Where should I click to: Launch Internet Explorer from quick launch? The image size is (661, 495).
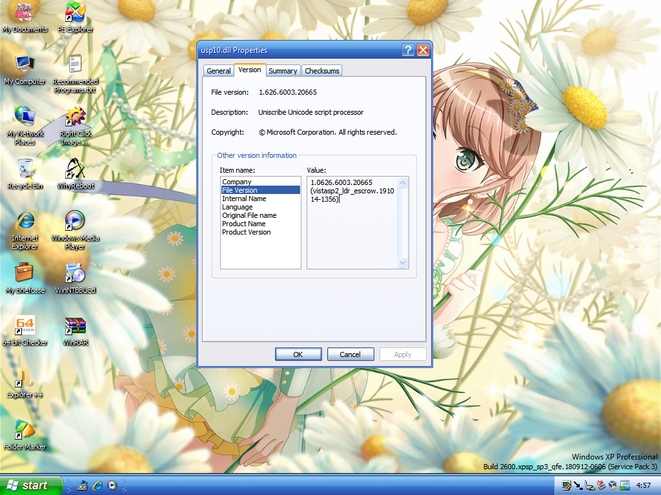click(x=98, y=485)
